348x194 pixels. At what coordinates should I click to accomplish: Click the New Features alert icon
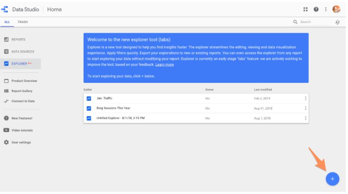(x=6, y=118)
